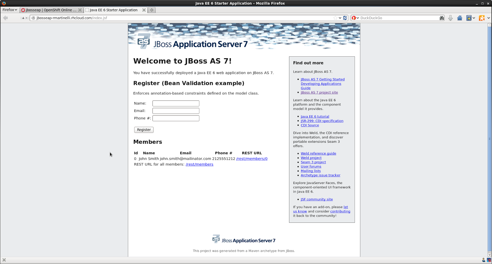Click the phone number 2125551212 cell
The height and width of the screenshot is (264, 492).
click(224, 159)
